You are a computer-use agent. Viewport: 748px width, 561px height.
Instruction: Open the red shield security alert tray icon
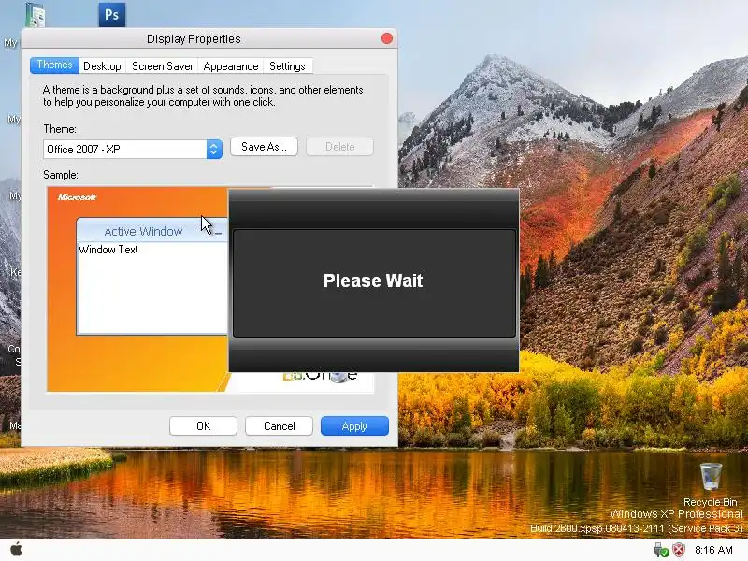point(679,550)
